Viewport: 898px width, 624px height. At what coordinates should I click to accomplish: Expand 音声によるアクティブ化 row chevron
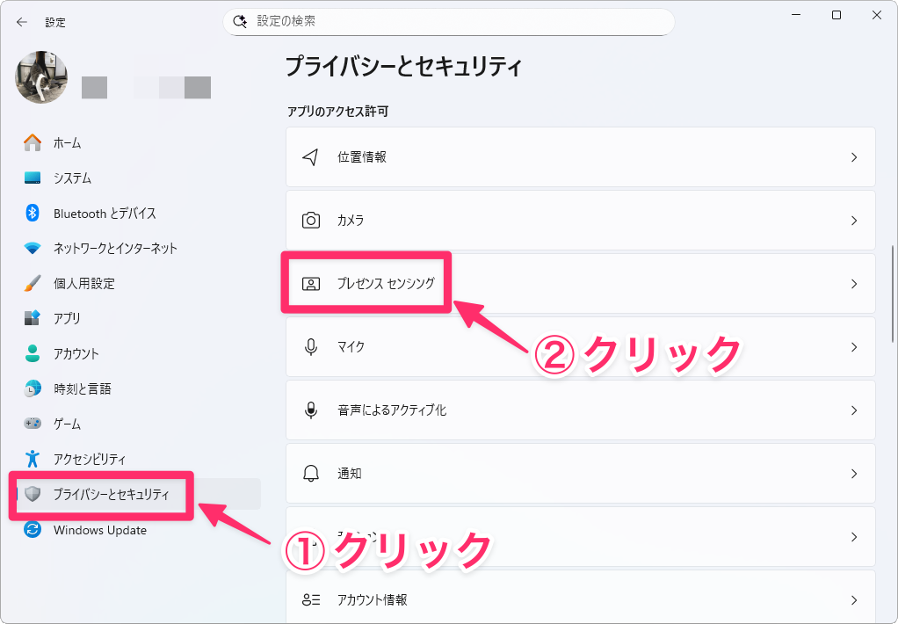(853, 410)
